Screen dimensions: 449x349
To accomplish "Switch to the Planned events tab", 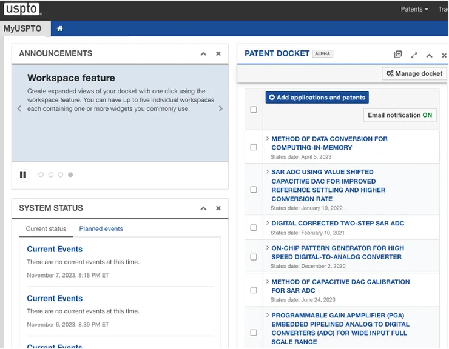I will (x=101, y=229).
